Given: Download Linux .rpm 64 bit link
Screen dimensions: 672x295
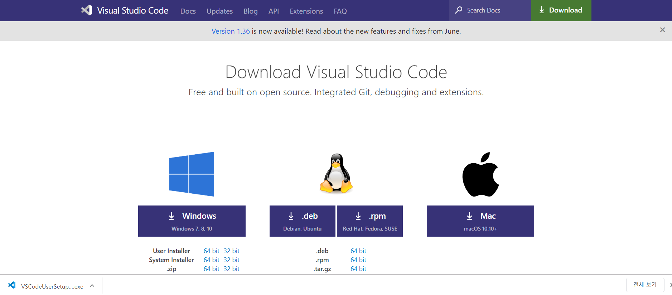Looking at the screenshot, I should pyautogui.click(x=358, y=260).
